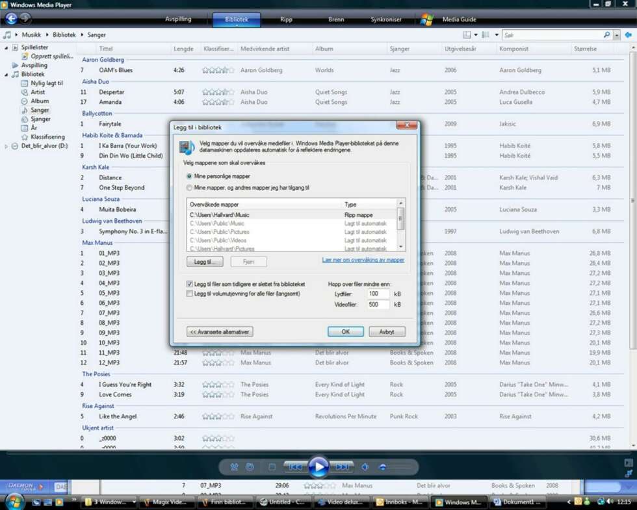The height and width of the screenshot is (510, 637).
Task: Mute the volume speaker icon
Action: coord(365,467)
